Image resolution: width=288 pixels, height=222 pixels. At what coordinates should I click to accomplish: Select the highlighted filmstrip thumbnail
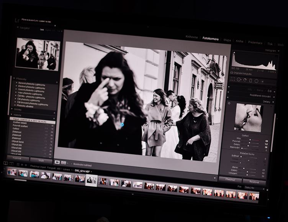pos(91,180)
